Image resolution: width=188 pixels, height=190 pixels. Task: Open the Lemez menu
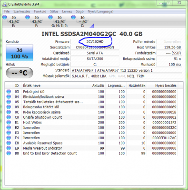click(x=67, y=11)
